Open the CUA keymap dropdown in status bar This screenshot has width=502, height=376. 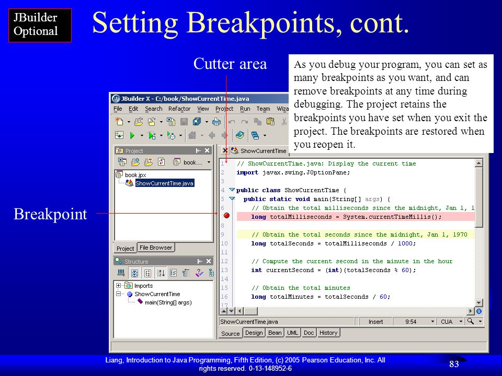point(461,321)
